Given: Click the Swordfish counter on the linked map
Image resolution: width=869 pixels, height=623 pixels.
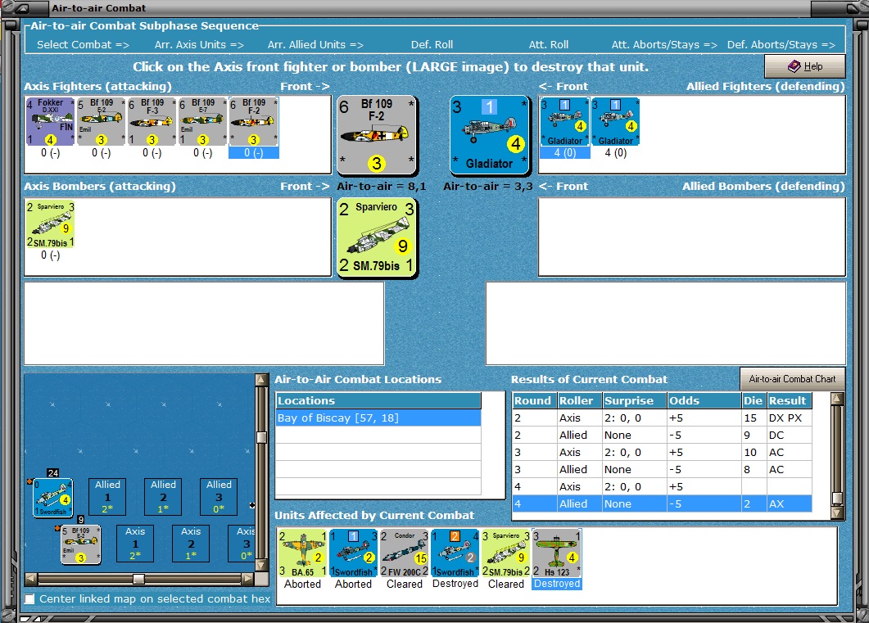Looking at the screenshot, I should tap(52, 497).
